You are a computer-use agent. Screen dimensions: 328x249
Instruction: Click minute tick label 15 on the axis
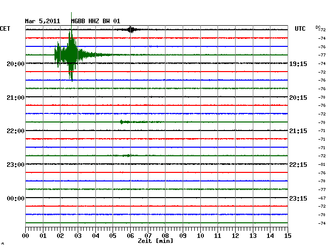(288, 235)
